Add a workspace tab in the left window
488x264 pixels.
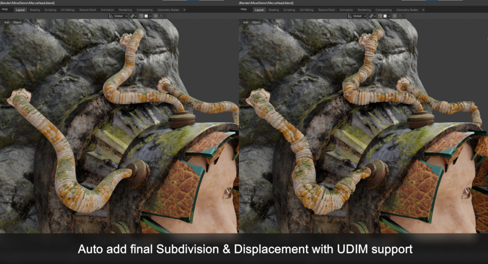[184, 10]
